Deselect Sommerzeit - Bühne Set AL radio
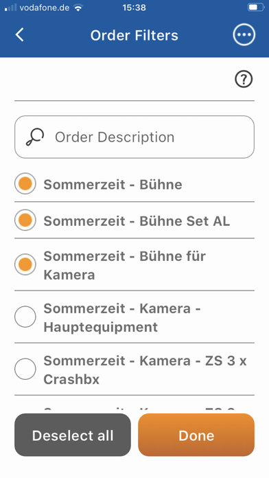Viewport: 269px width, 478px height. 25,220
